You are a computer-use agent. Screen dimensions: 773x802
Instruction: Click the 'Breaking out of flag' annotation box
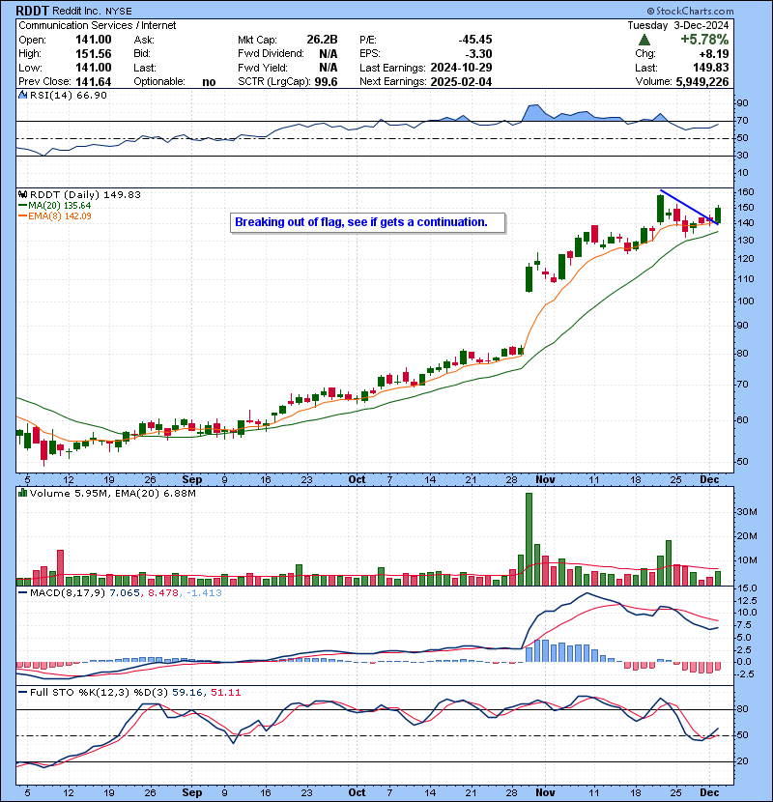click(x=367, y=222)
